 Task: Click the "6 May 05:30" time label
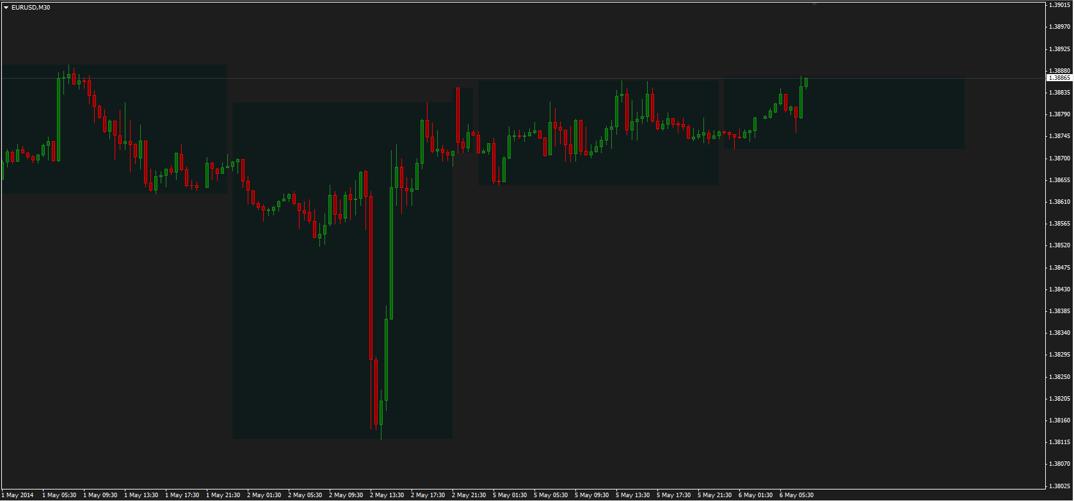click(x=797, y=495)
